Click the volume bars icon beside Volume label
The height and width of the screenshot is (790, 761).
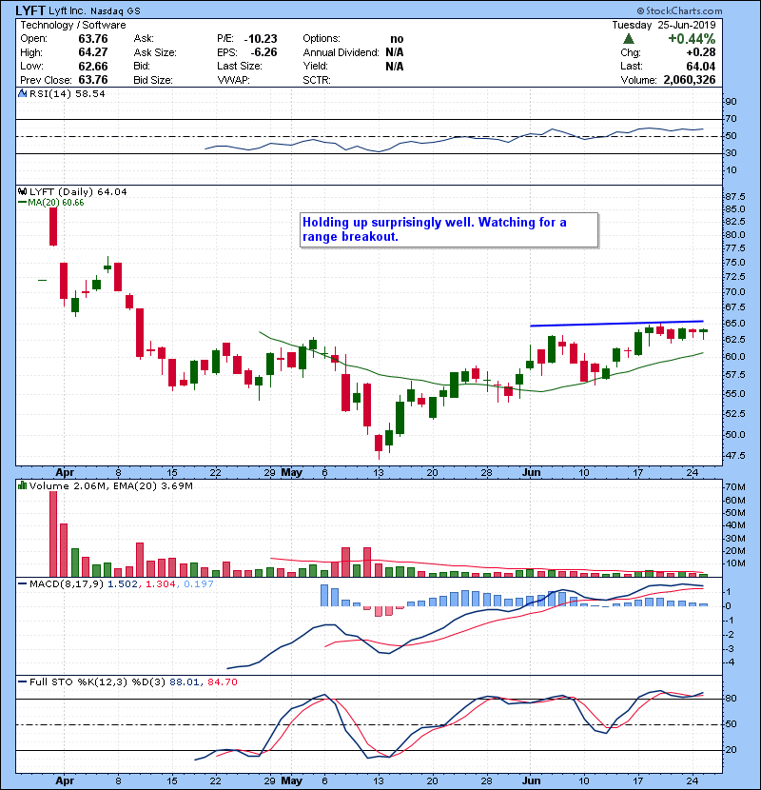coord(22,485)
